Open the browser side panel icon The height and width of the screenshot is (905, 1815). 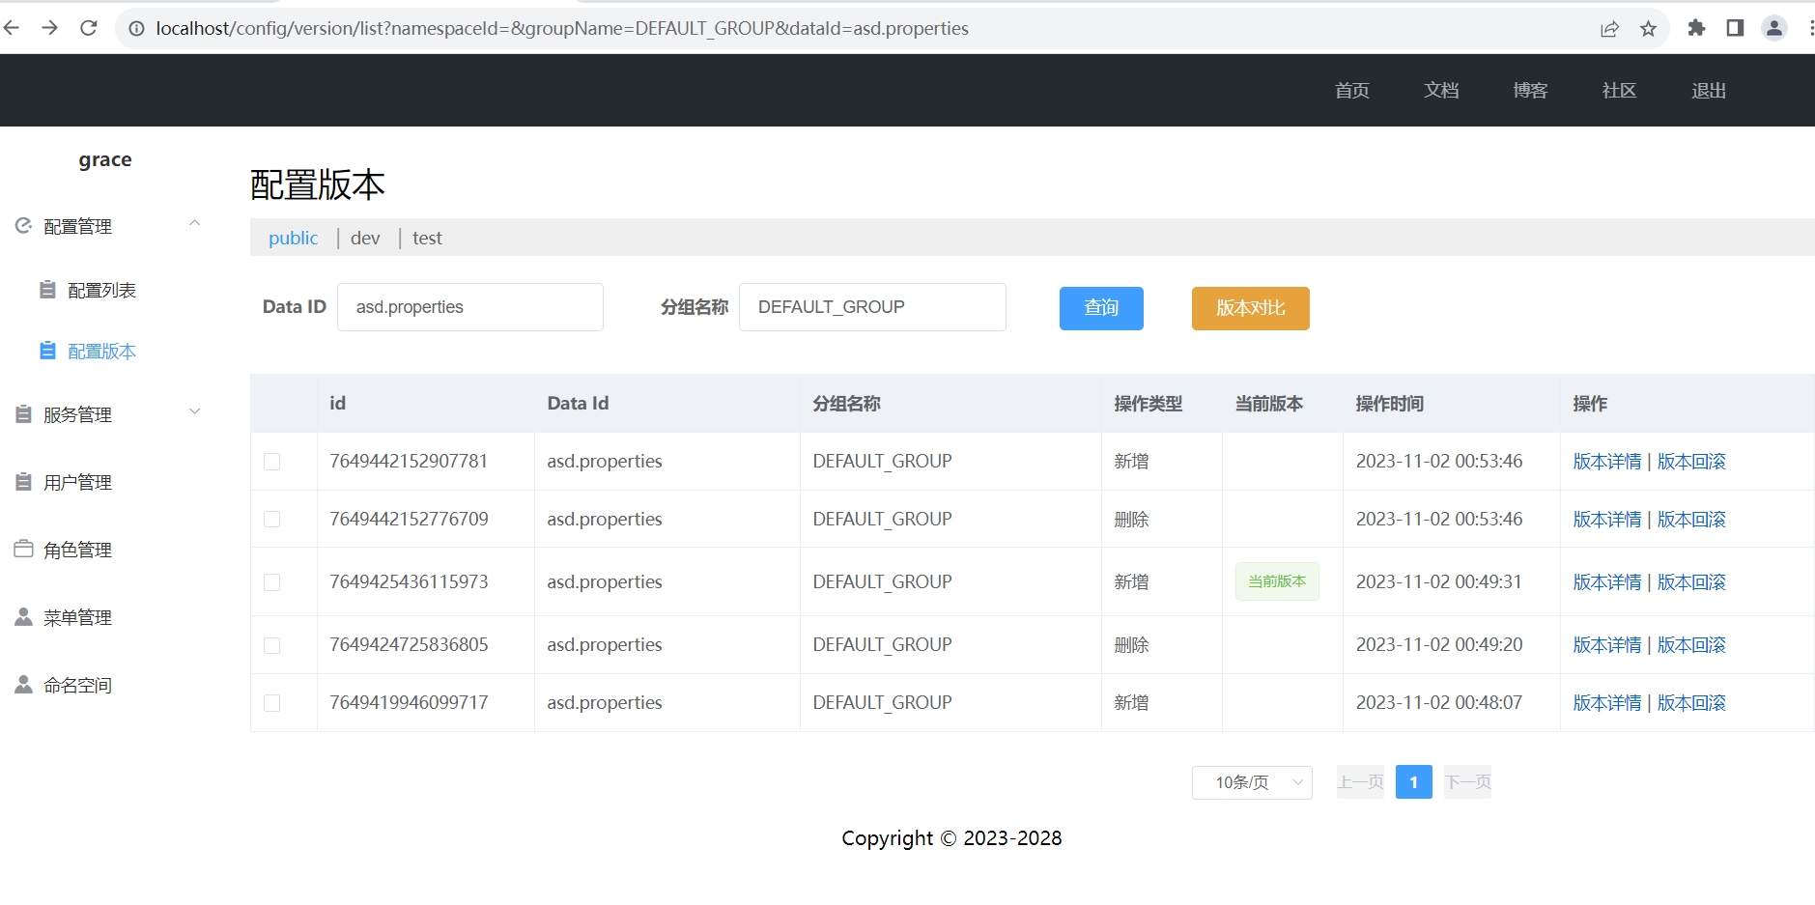(x=1735, y=28)
